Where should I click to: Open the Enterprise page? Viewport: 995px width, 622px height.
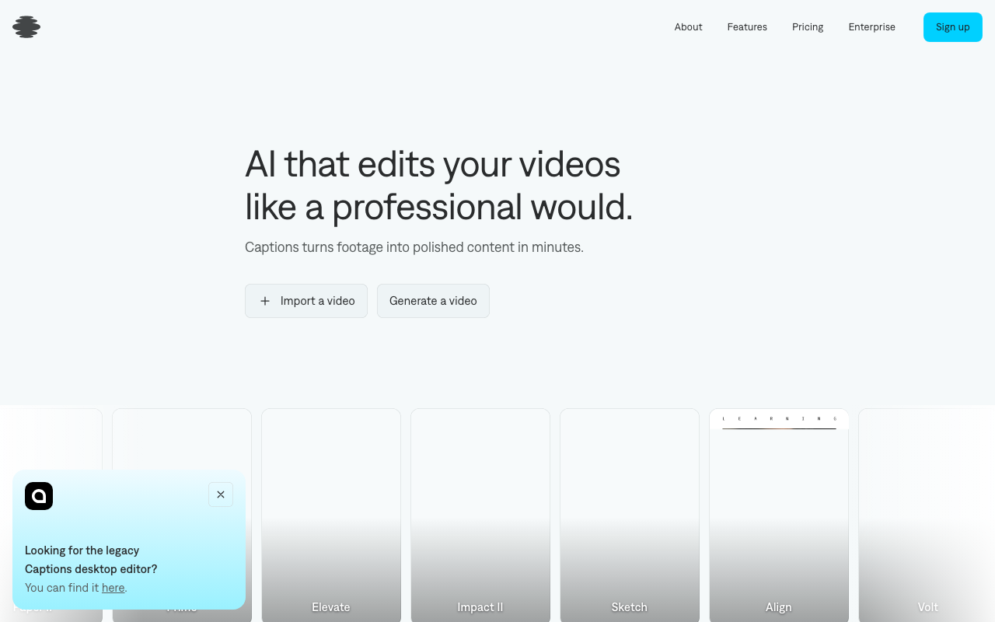click(871, 26)
